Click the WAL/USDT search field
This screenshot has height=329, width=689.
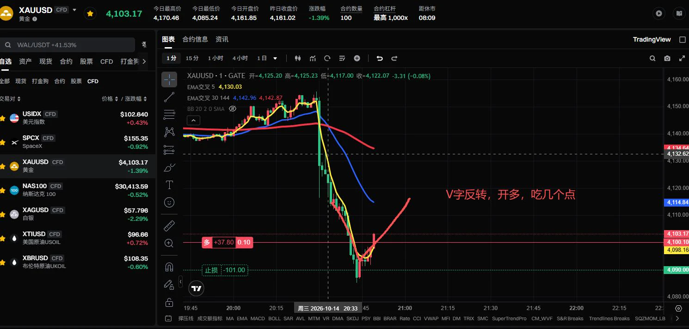point(68,45)
